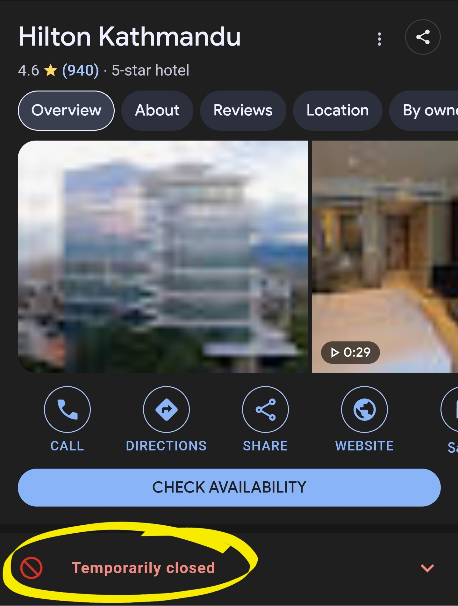Play the 0:29 hotel video
The height and width of the screenshot is (606, 458).
pyautogui.click(x=350, y=353)
